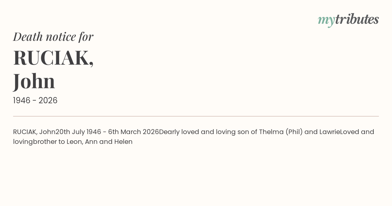Click the "Death notice for" heading
The image size is (392, 206).
coord(53,37)
